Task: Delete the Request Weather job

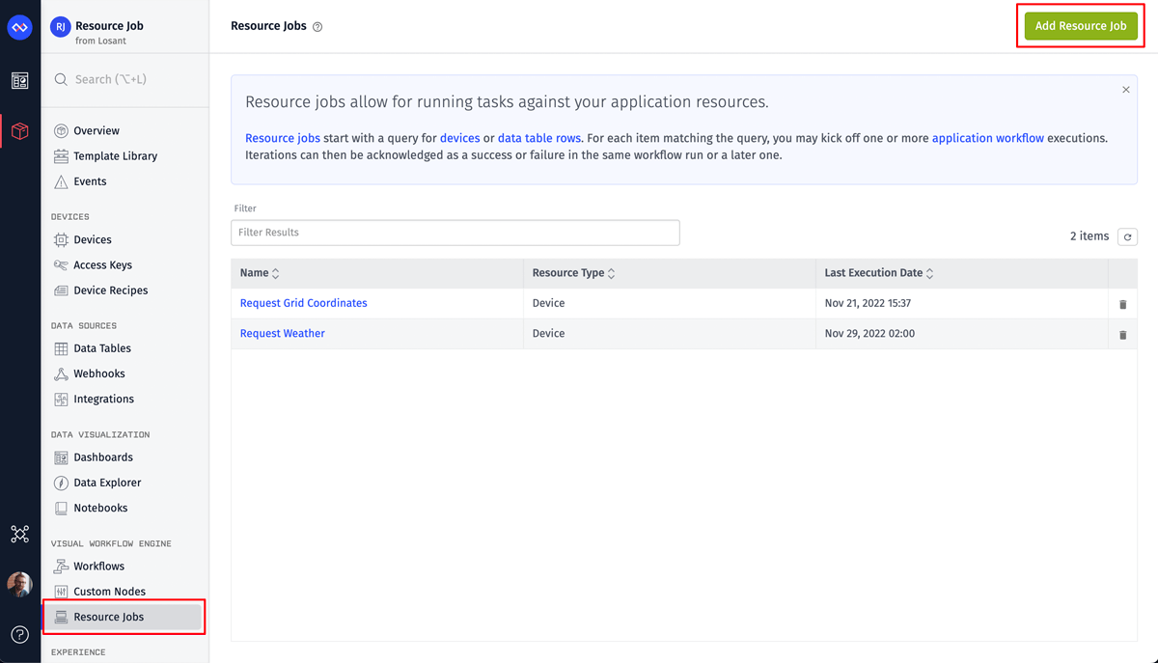Action: [x=1122, y=335]
